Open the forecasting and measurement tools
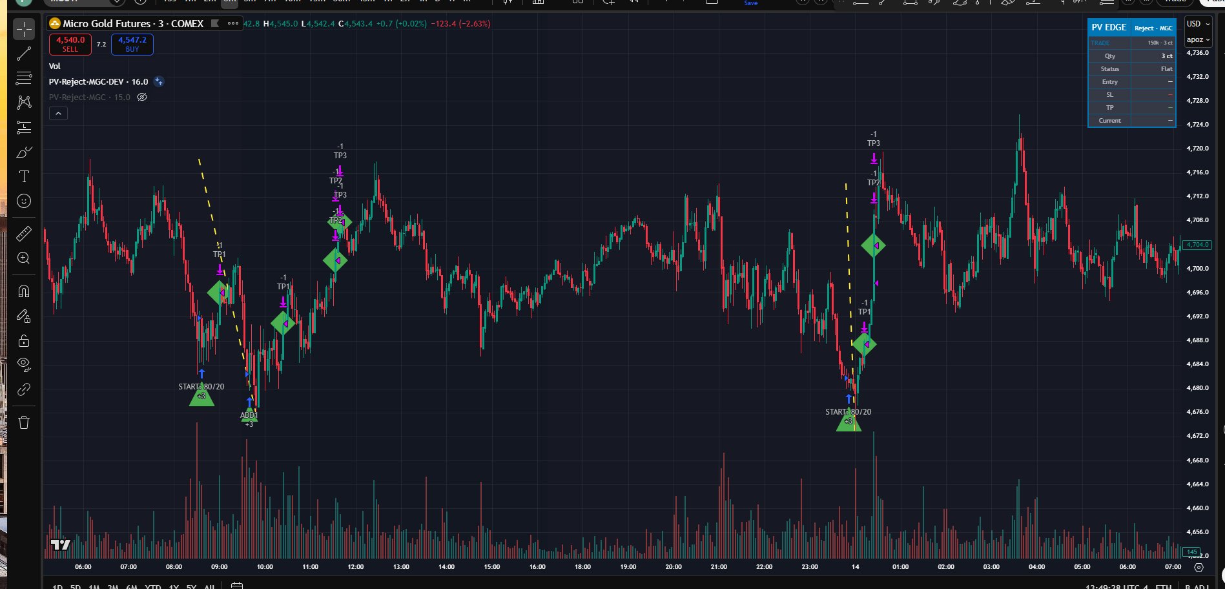 point(24,127)
